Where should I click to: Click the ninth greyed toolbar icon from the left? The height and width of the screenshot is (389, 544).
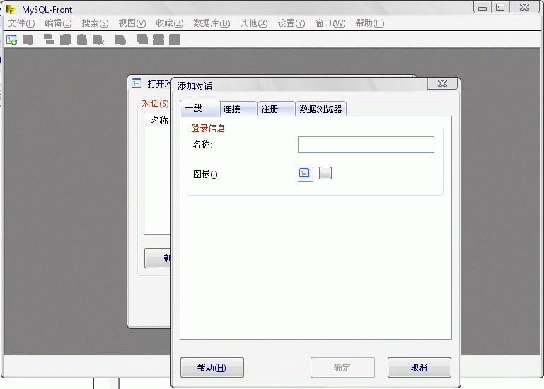click(158, 40)
